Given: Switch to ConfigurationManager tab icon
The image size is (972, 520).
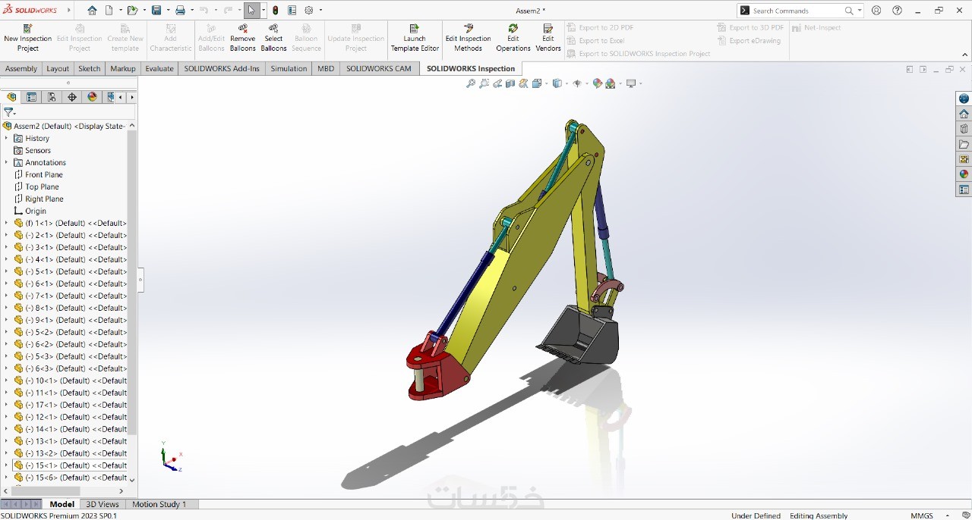Looking at the screenshot, I should pyautogui.click(x=52, y=97).
